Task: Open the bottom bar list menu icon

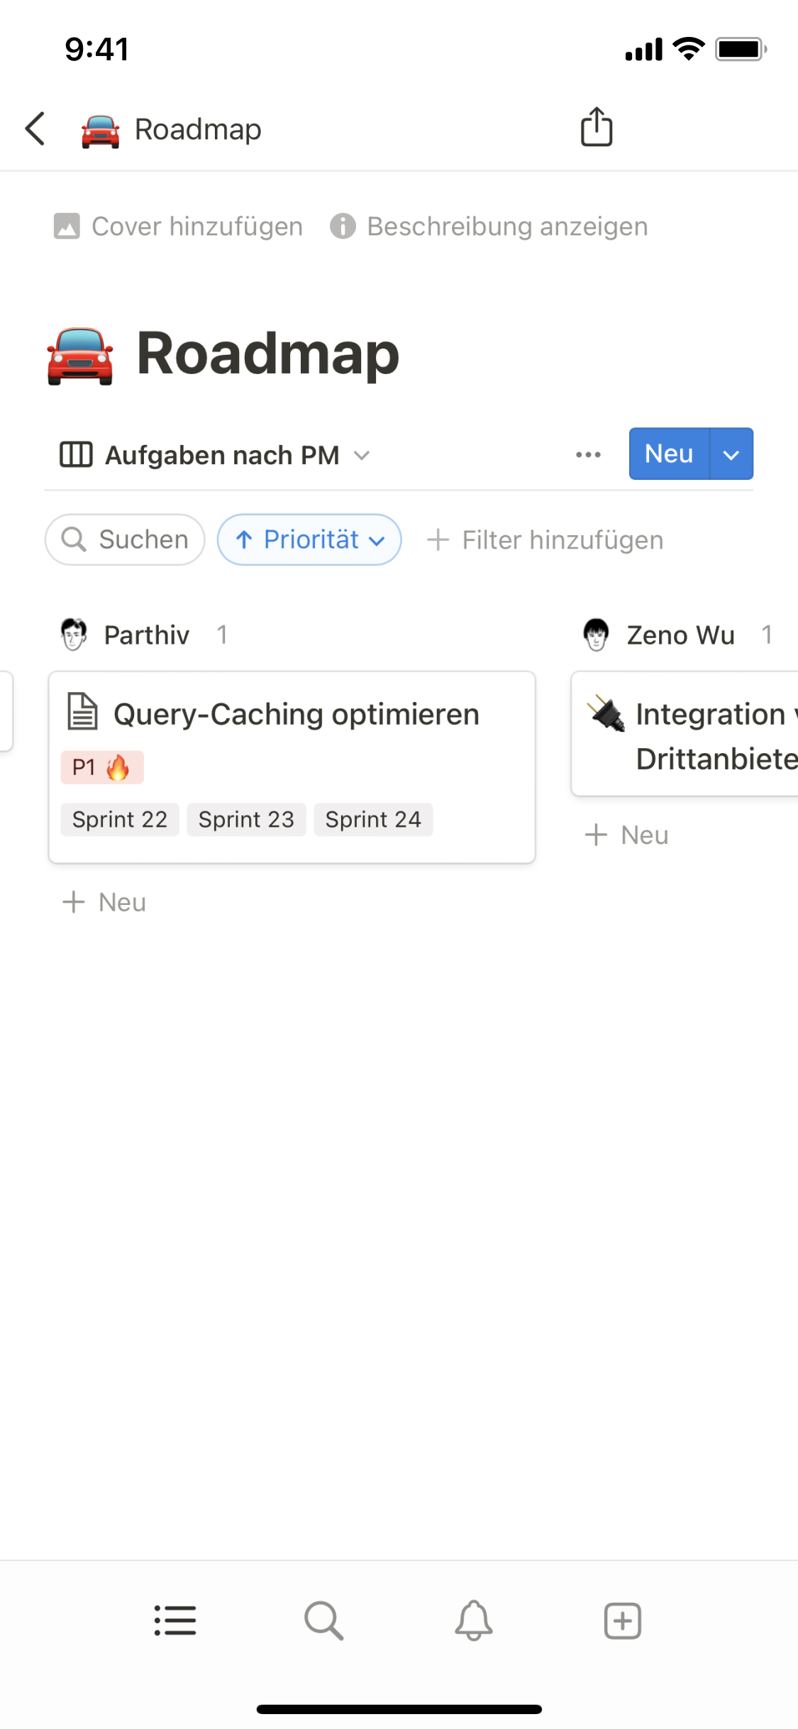Action: tap(175, 1620)
